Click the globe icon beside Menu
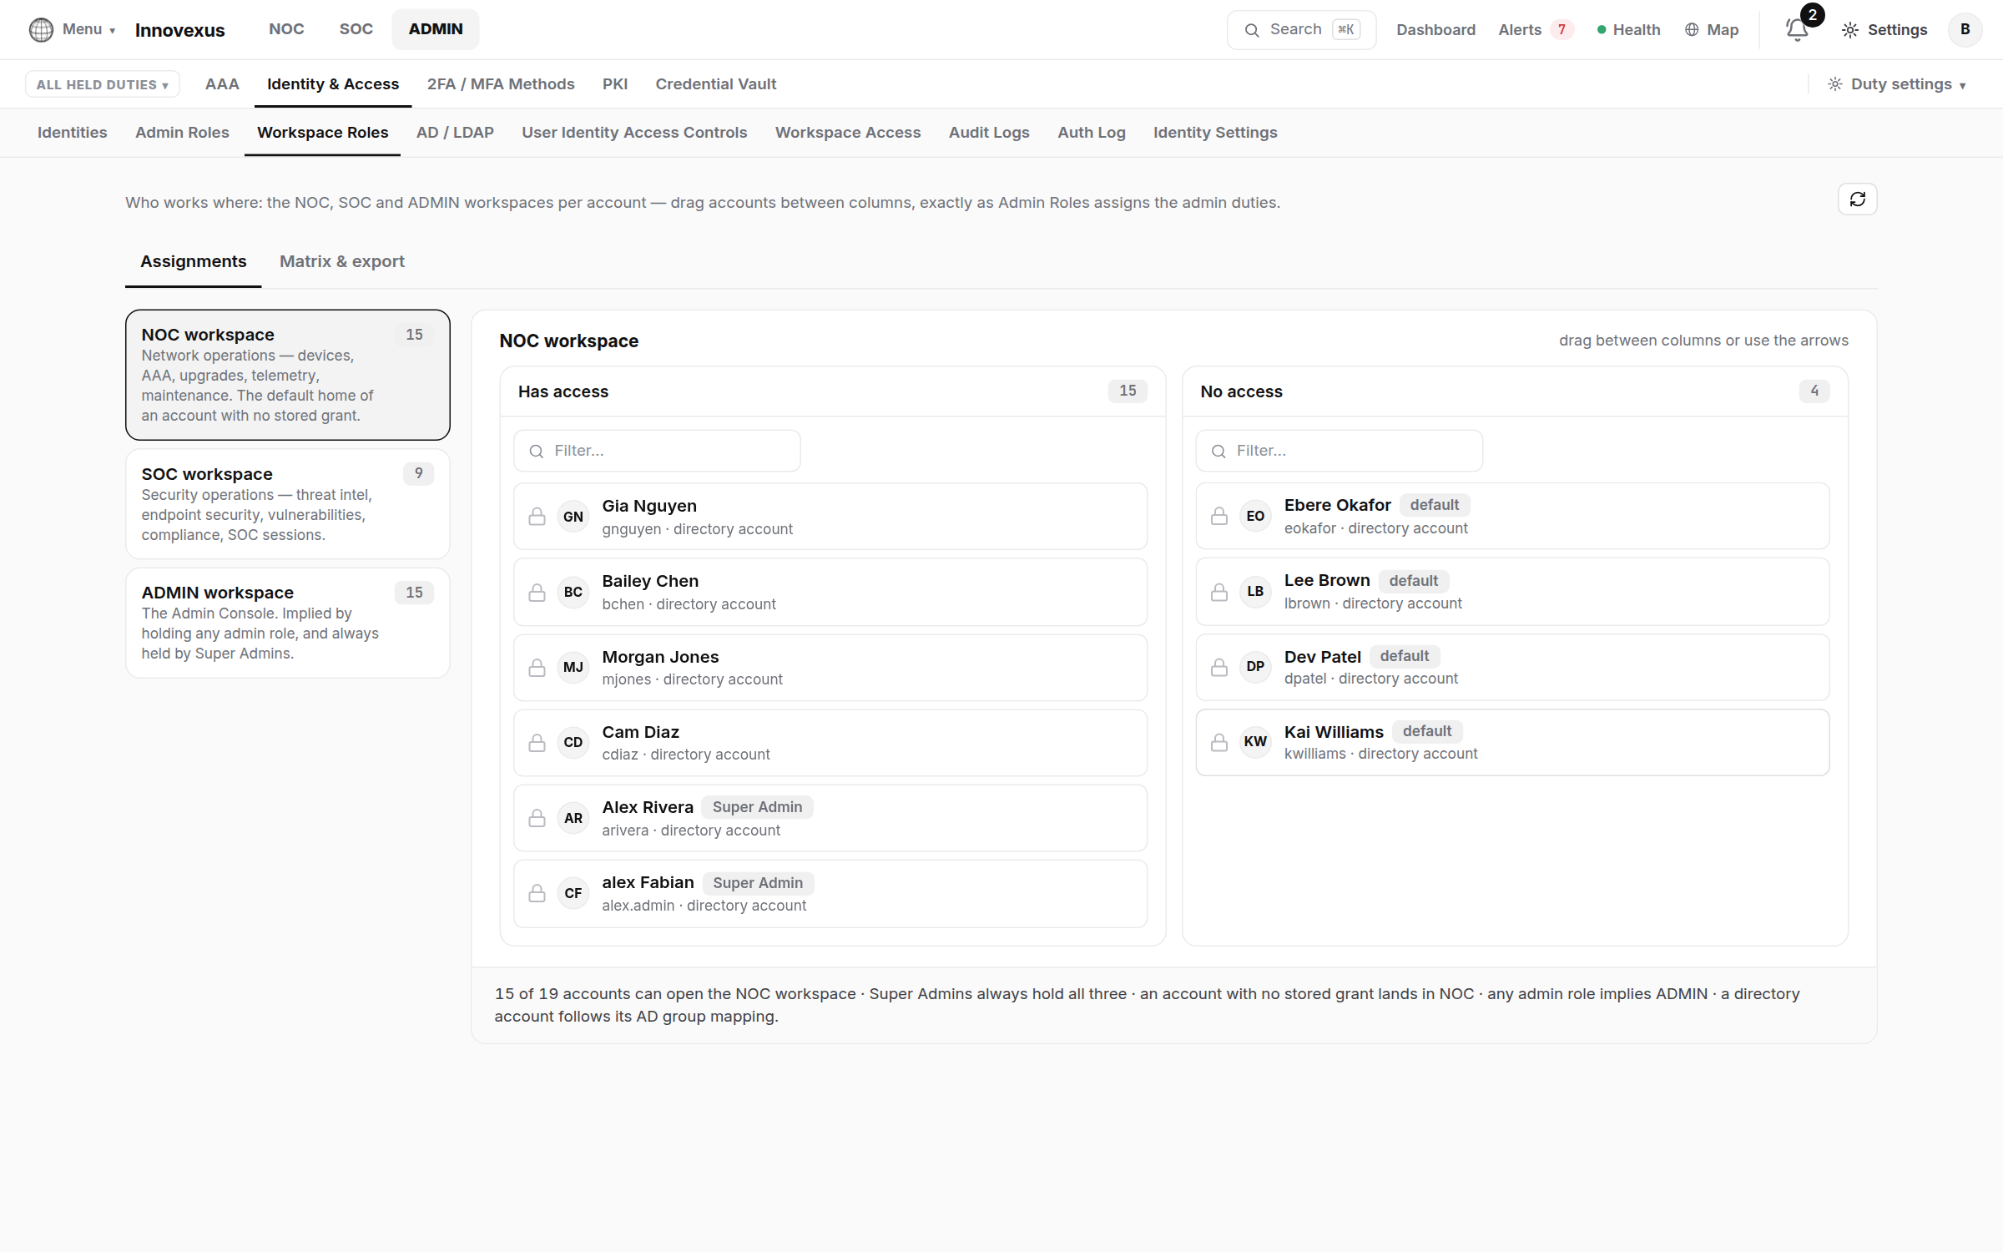This screenshot has height=1252, width=2003. tap(41, 29)
